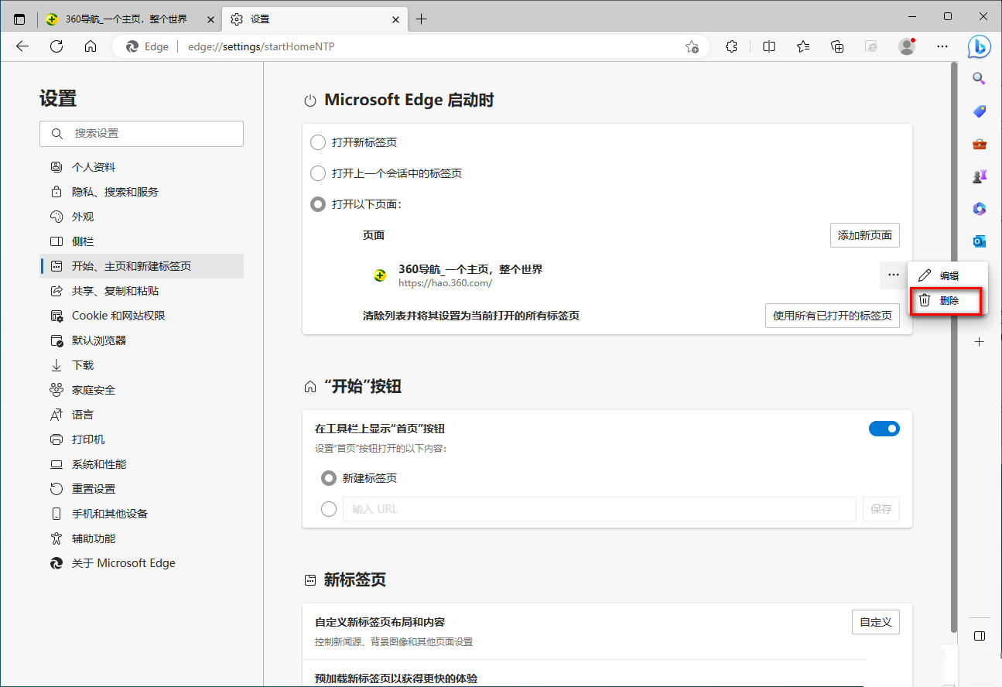Click the 添加新页面 button
1002x687 pixels.
tap(864, 235)
